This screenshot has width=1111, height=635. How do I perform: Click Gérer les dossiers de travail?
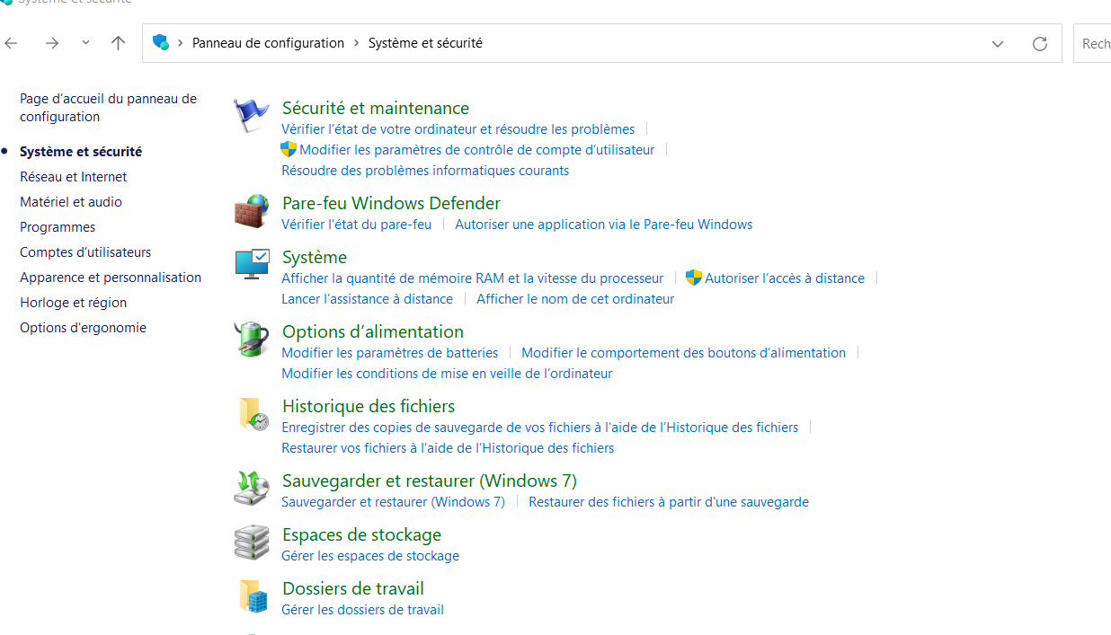(363, 610)
